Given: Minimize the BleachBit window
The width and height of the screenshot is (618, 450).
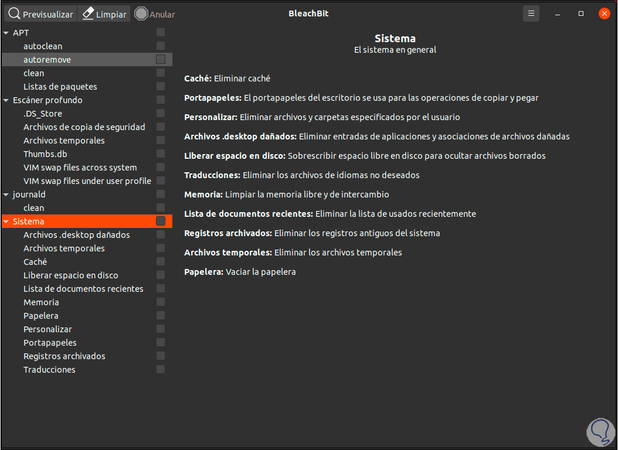Looking at the screenshot, I should point(557,14).
